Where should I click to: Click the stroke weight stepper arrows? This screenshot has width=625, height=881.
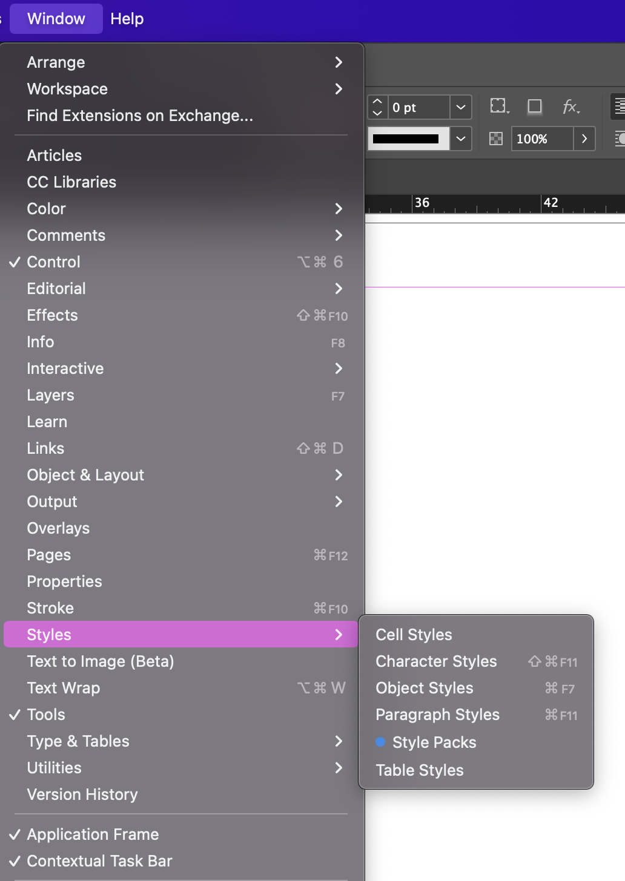377,107
